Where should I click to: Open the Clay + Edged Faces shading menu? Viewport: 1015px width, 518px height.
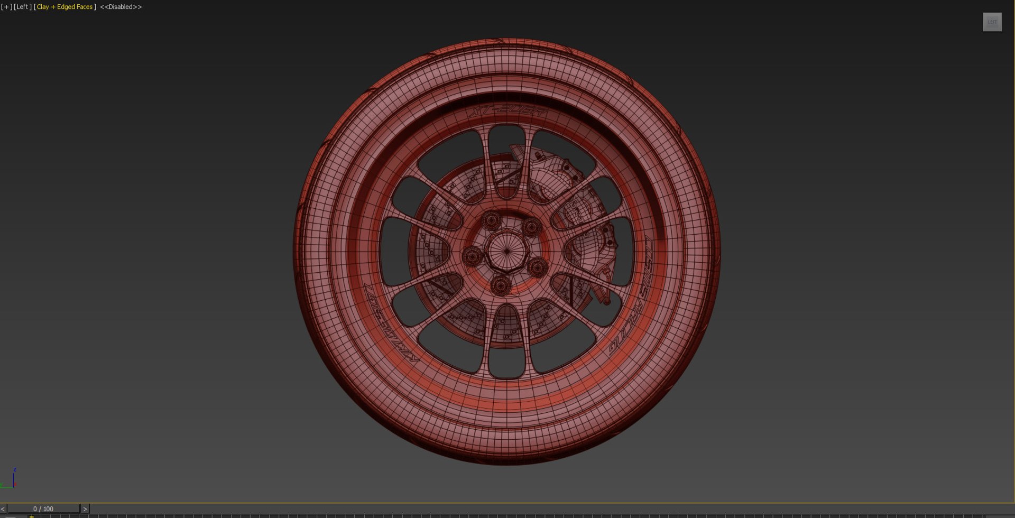pos(64,7)
